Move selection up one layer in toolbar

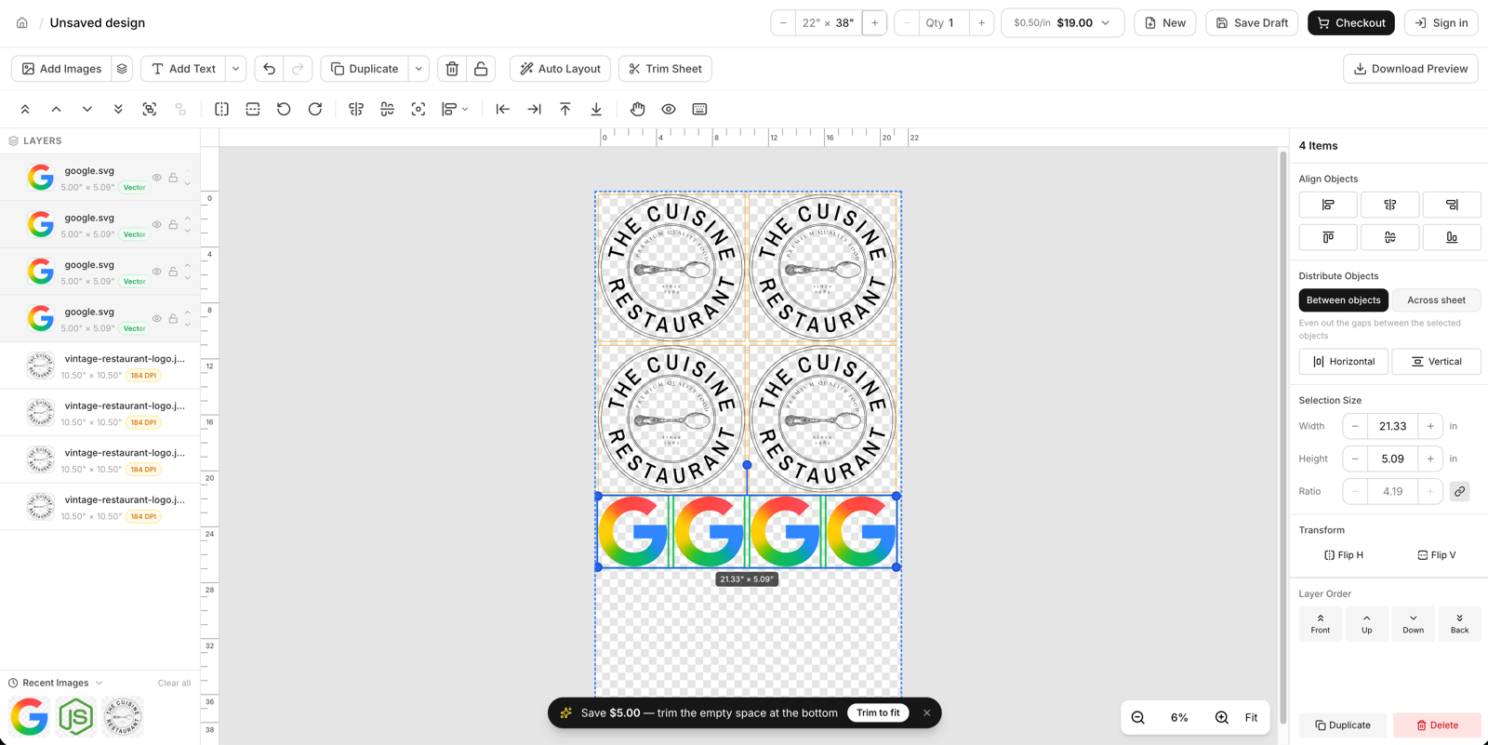pos(56,110)
